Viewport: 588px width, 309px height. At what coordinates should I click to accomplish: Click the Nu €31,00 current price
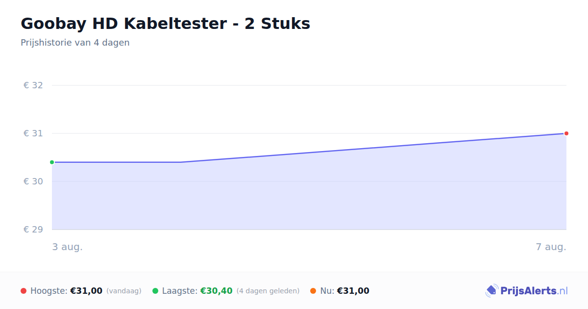[x=353, y=291]
